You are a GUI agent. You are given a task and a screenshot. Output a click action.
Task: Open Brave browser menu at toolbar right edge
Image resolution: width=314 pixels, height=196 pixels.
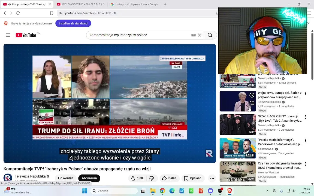click(x=309, y=13)
